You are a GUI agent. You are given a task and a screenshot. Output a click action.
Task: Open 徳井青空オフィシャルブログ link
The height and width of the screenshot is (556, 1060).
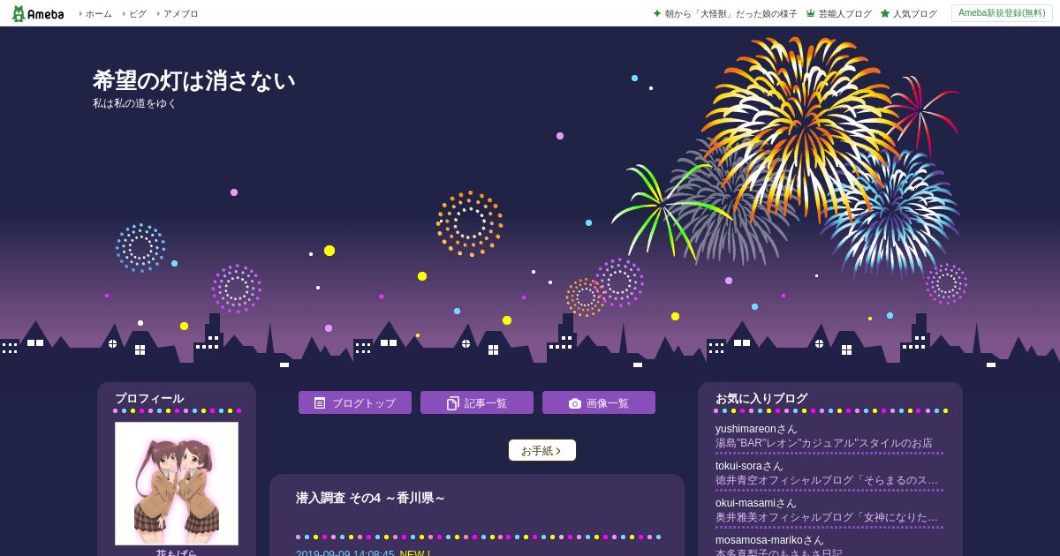click(827, 480)
